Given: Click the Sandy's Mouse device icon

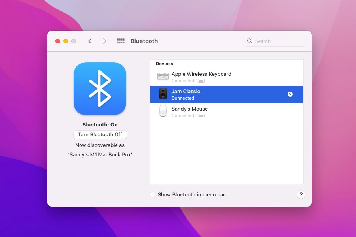Looking at the screenshot, I should coord(163,111).
